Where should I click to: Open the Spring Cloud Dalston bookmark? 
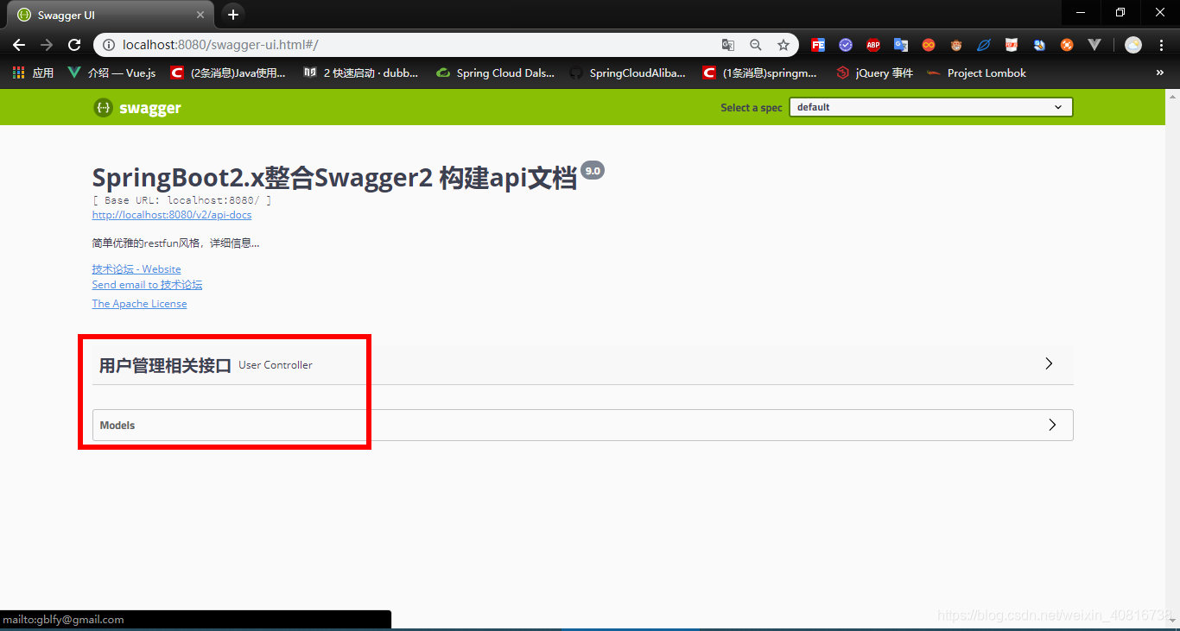(x=495, y=73)
